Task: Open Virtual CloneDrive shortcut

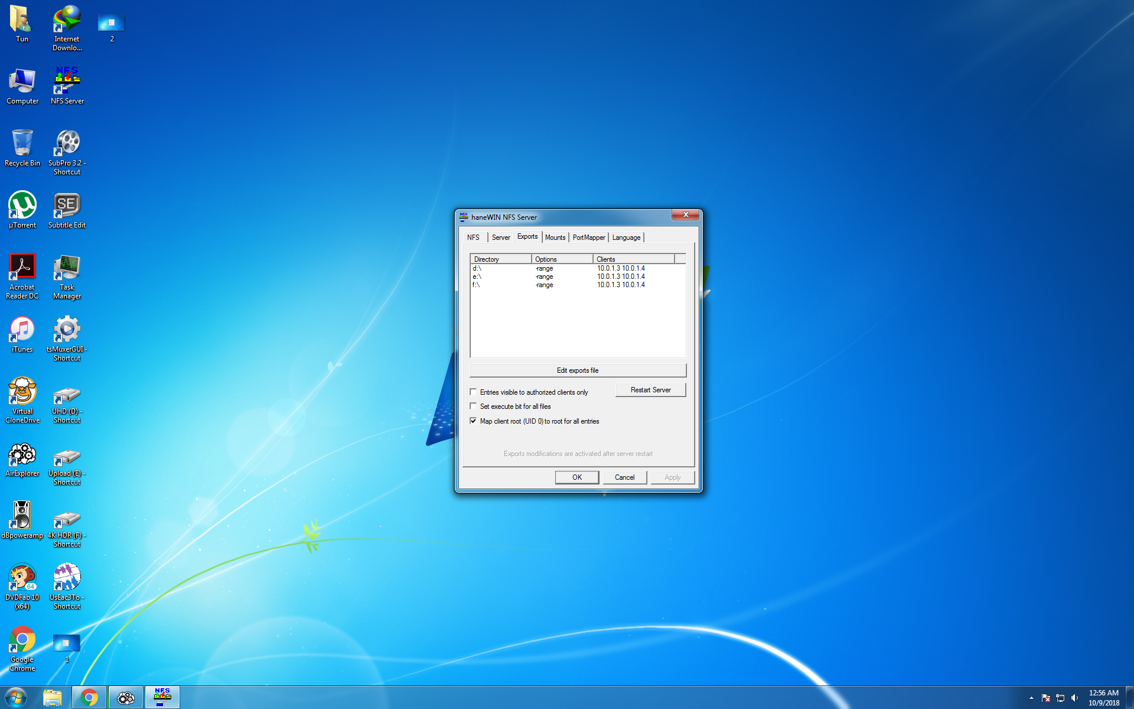Action: [22, 401]
